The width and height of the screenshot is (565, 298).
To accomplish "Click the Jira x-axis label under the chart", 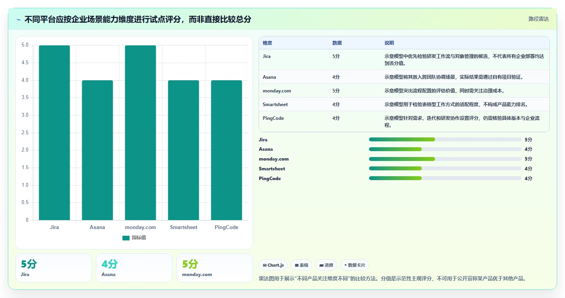I will [54, 227].
